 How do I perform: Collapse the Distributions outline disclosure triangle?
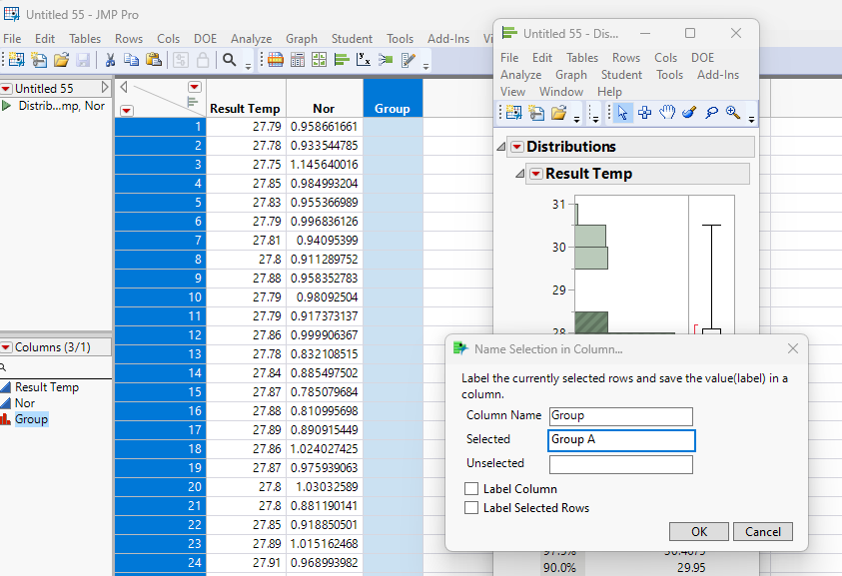(x=501, y=146)
